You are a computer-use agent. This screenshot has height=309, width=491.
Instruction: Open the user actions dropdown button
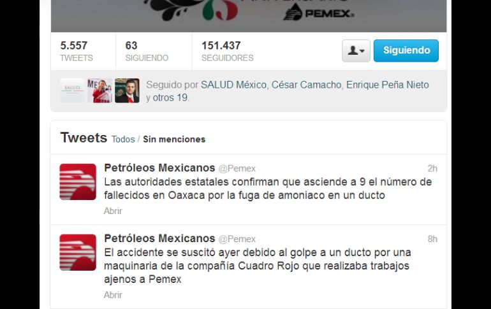[356, 51]
